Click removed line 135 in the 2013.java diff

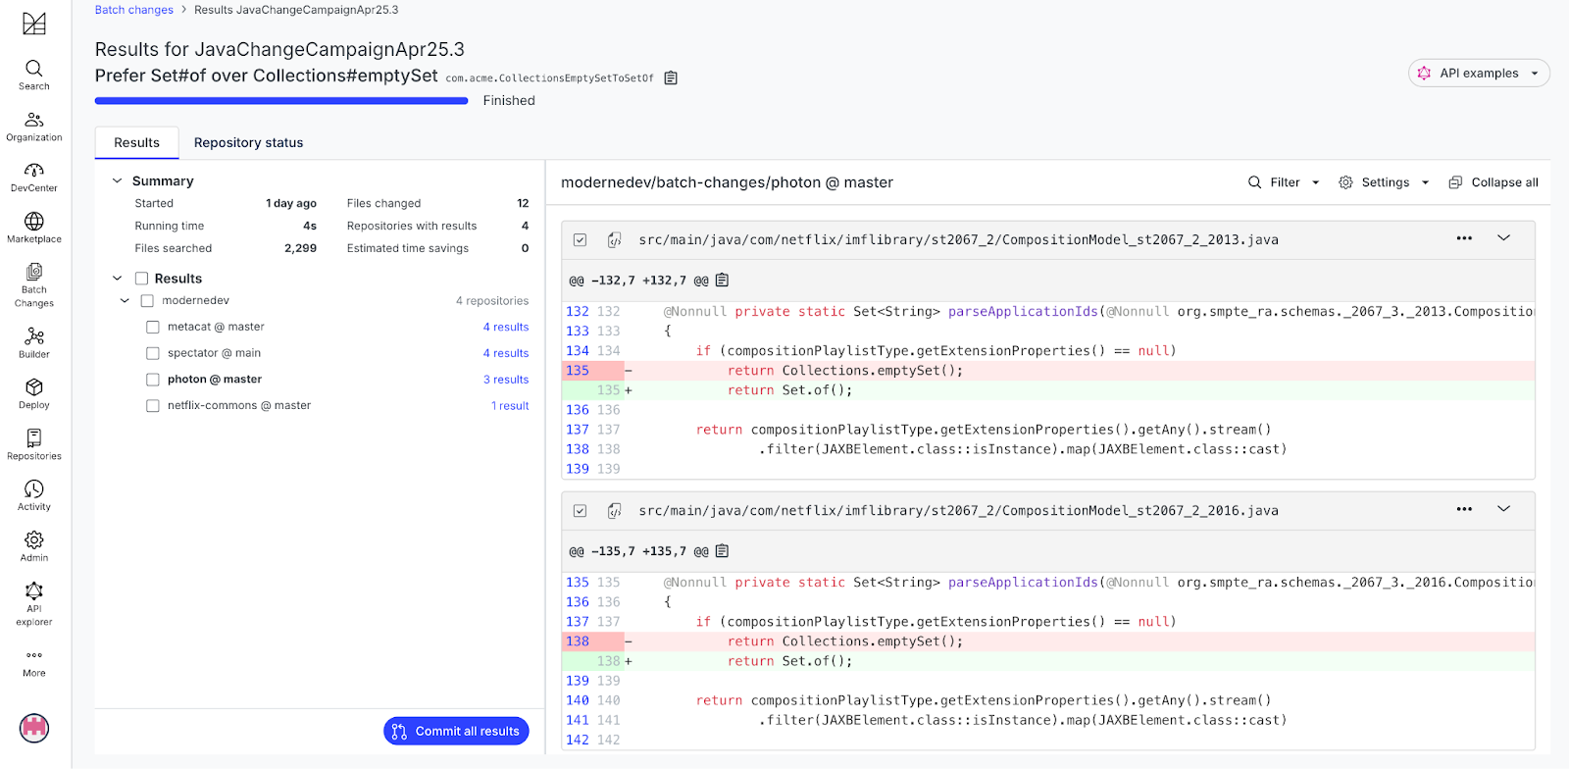[1049, 371]
